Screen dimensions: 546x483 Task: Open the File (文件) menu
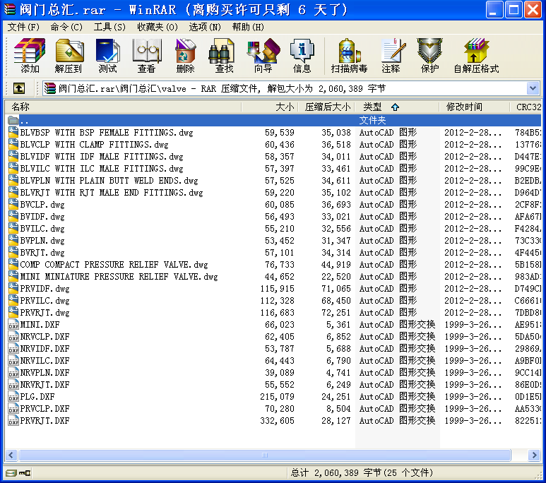coord(23,27)
